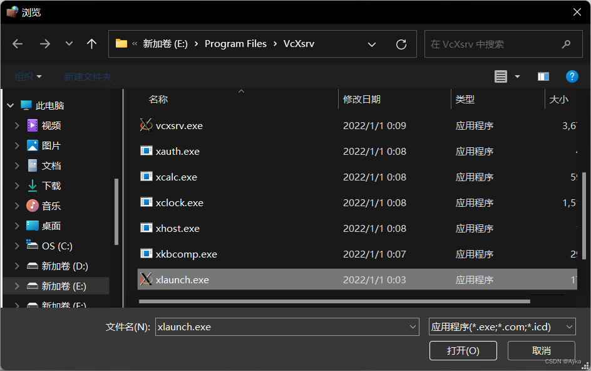Select 此电脑 in navigation pane
Image resolution: width=591 pixels, height=371 pixels.
coord(49,106)
